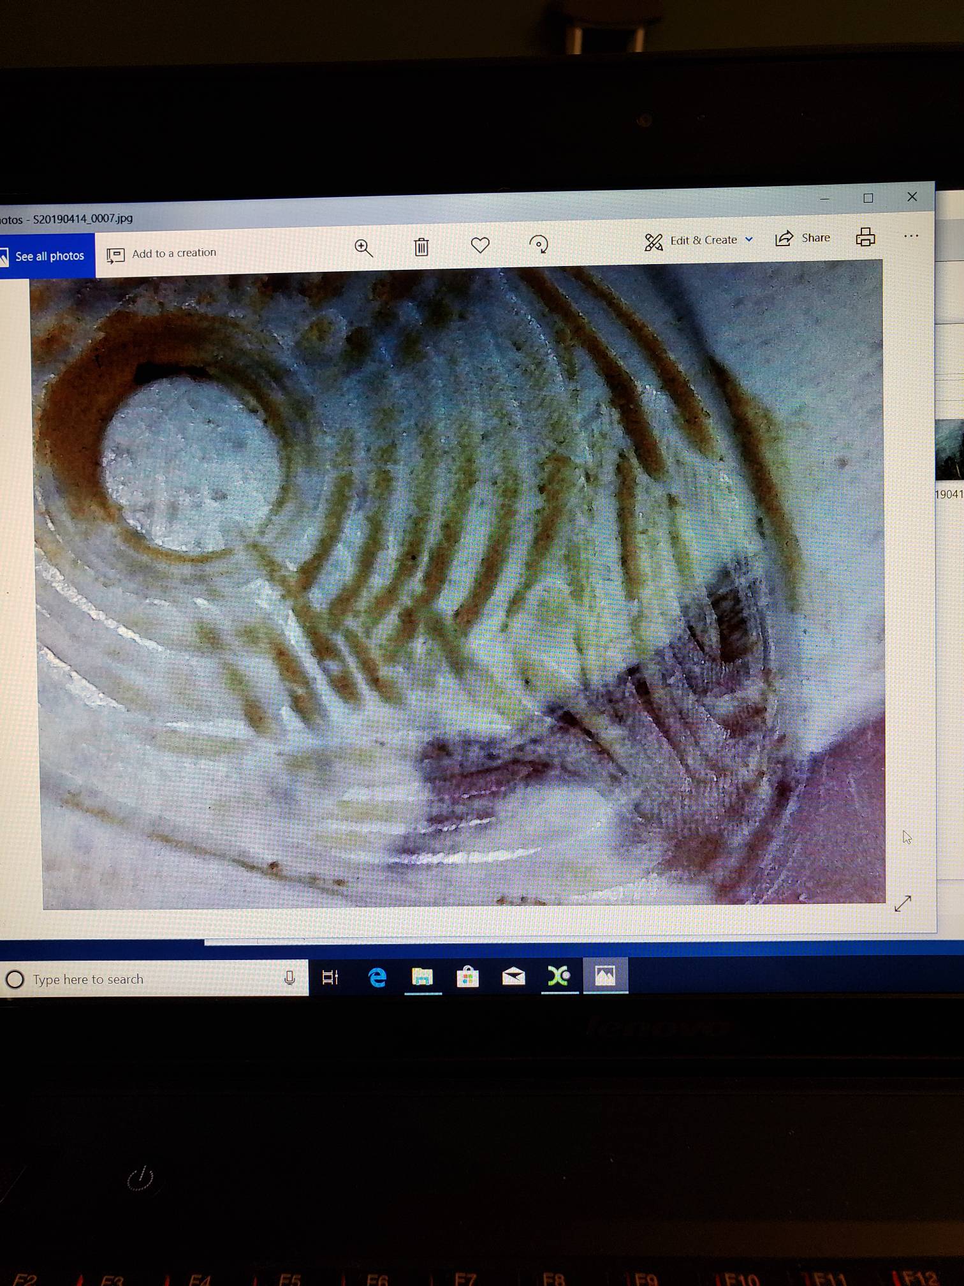
Task: Rotate the photo using rotate icon
Action: (539, 244)
